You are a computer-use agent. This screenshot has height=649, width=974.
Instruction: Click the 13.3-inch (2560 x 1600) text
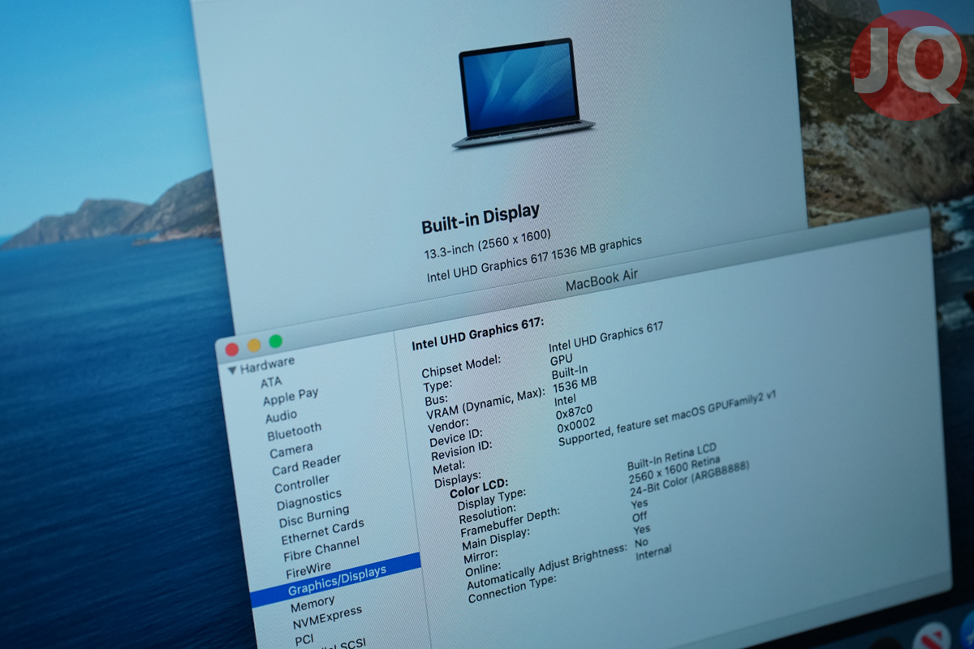(x=487, y=243)
